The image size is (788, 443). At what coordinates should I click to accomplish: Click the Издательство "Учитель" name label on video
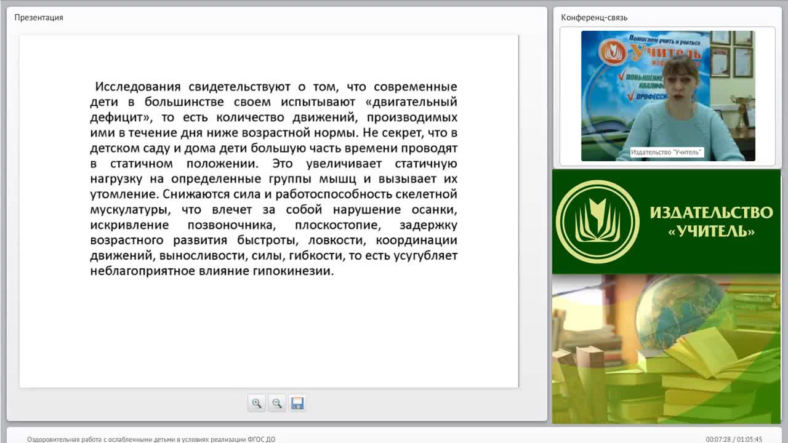click(x=667, y=152)
